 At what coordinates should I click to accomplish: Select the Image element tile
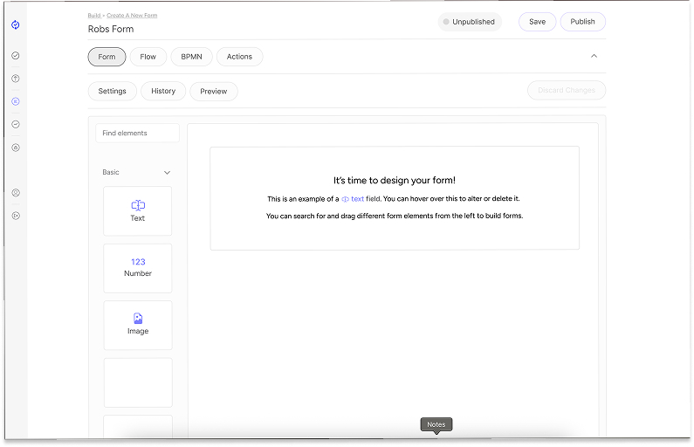[138, 325]
